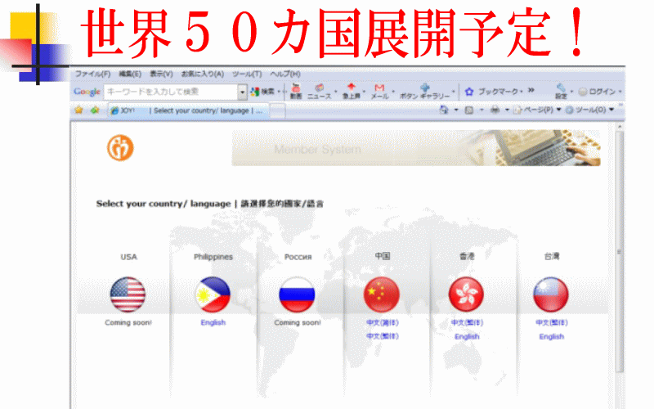654x409 pixels.
Task: Open the 表示(V) menu
Action: pyautogui.click(x=161, y=74)
